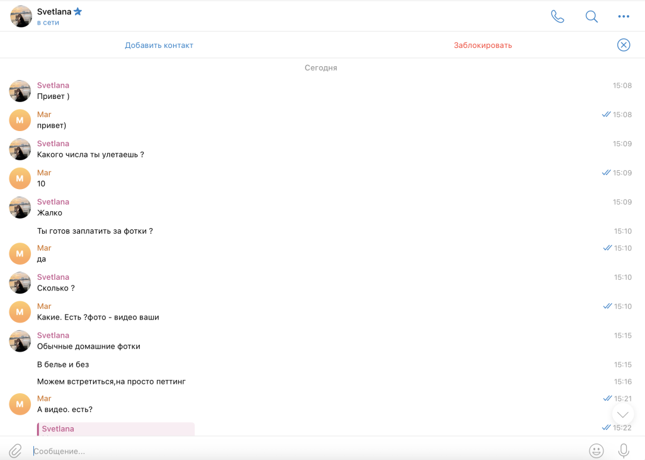Click the blue star icon beside Svetlana
This screenshot has height=460, width=645.
[x=78, y=11]
